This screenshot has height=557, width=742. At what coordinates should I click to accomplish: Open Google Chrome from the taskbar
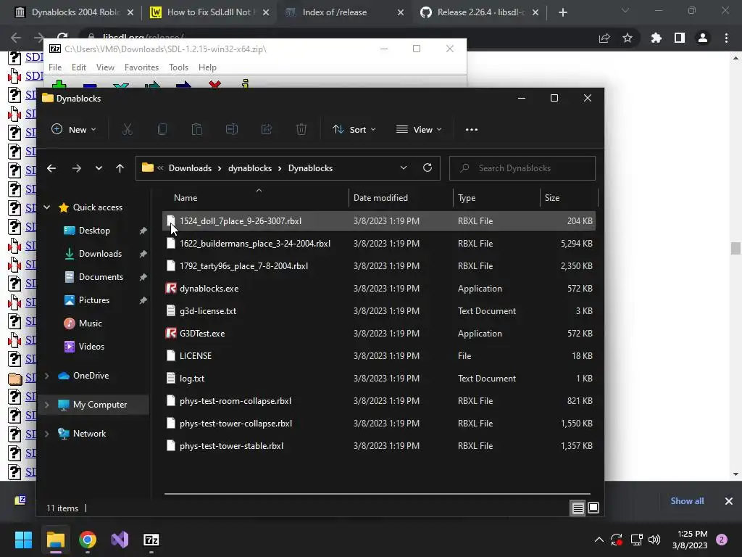click(x=88, y=540)
